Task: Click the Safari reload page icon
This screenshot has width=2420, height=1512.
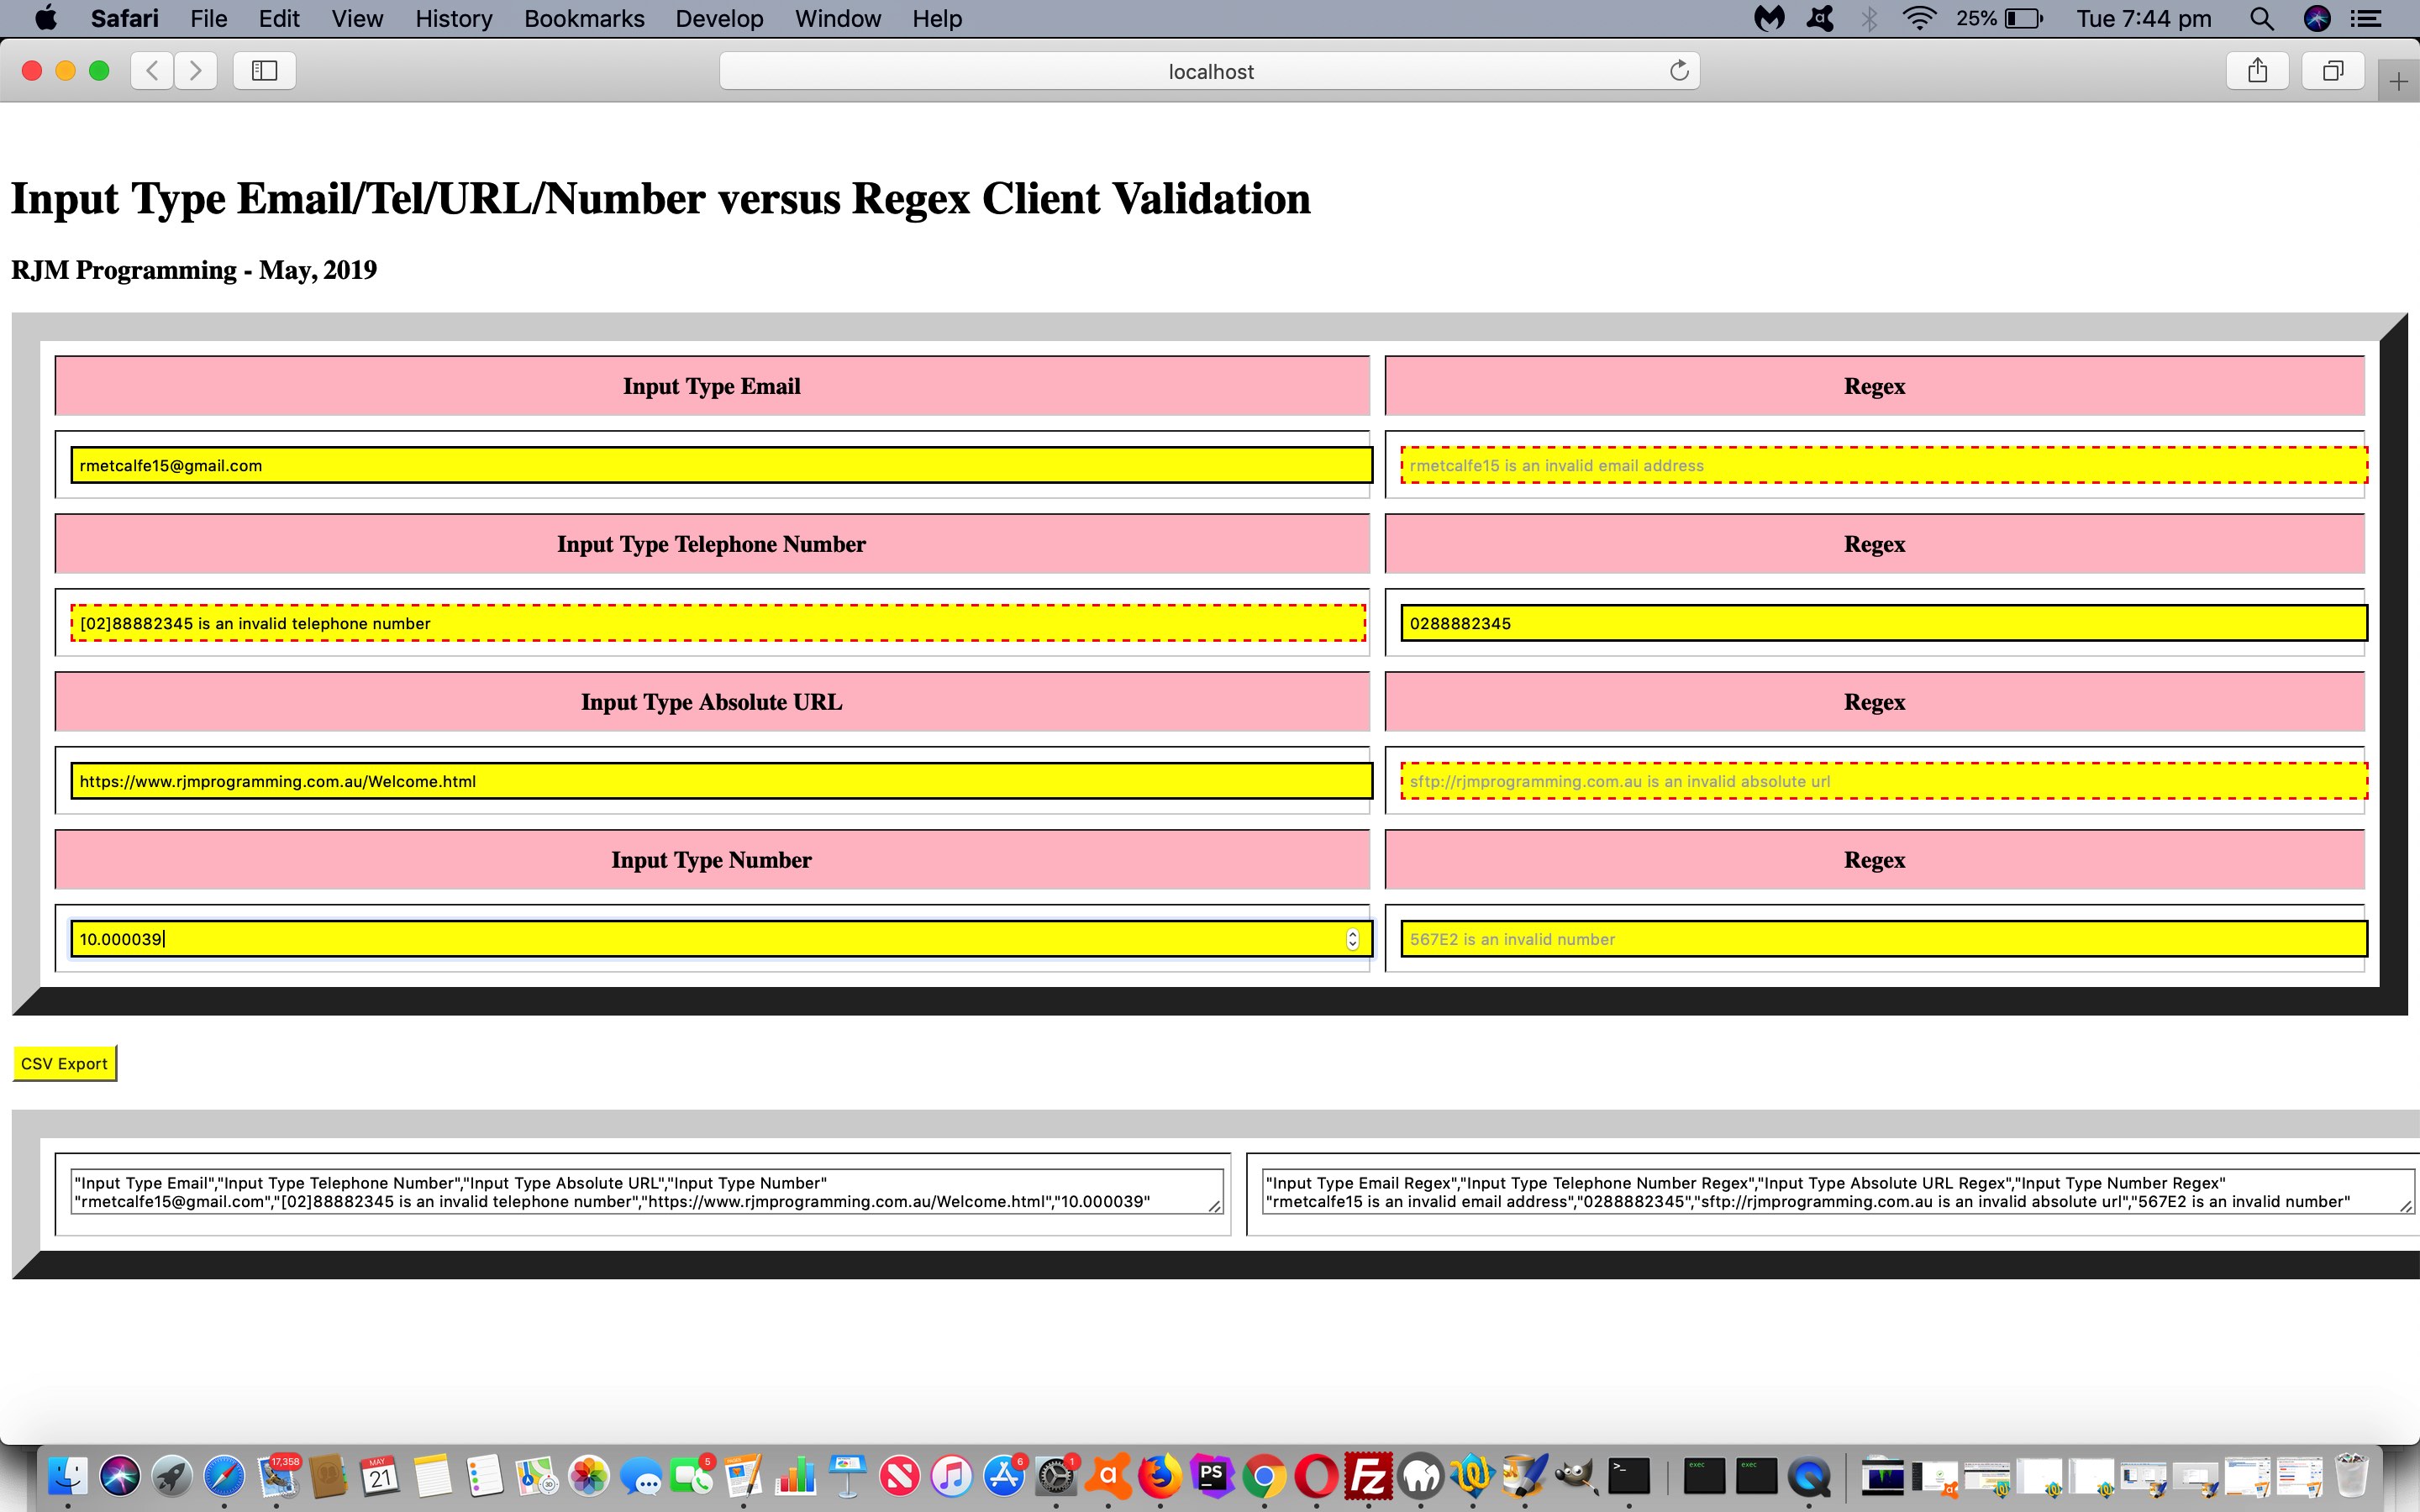Action: click(x=1679, y=70)
